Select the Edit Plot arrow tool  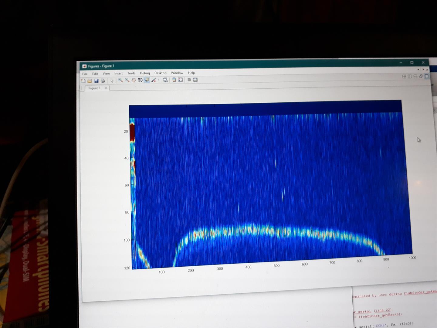[112, 80]
